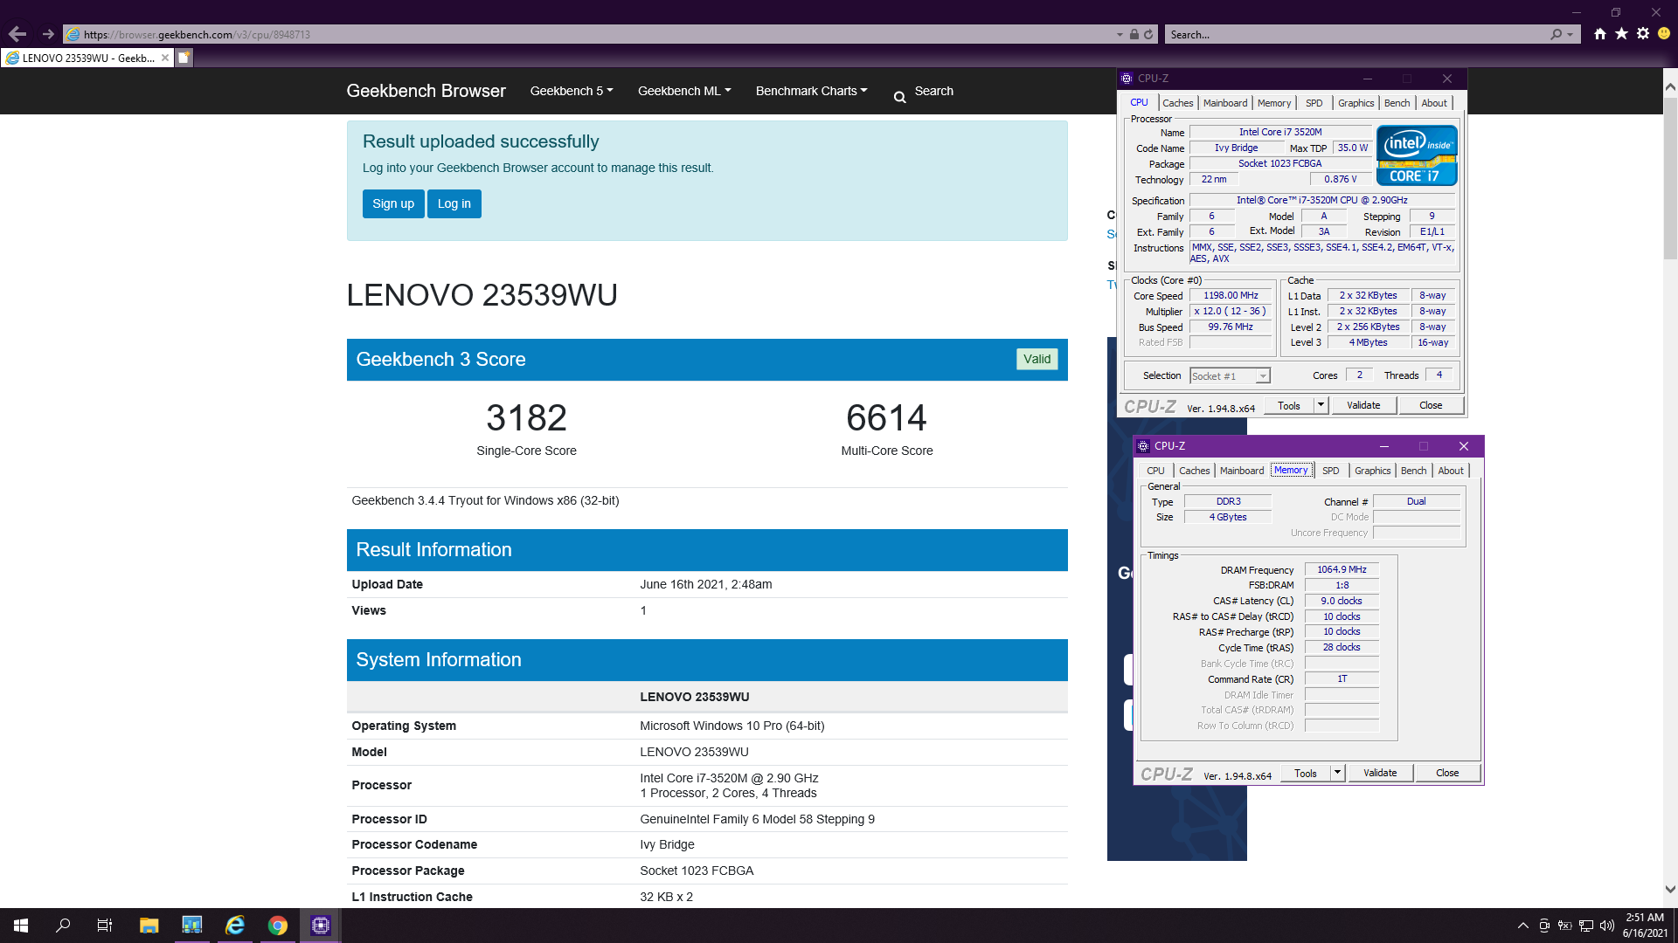Open the taskbar app next to File Explorer
The width and height of the screenshot is (1678, 943).
(x=191, y=926)
